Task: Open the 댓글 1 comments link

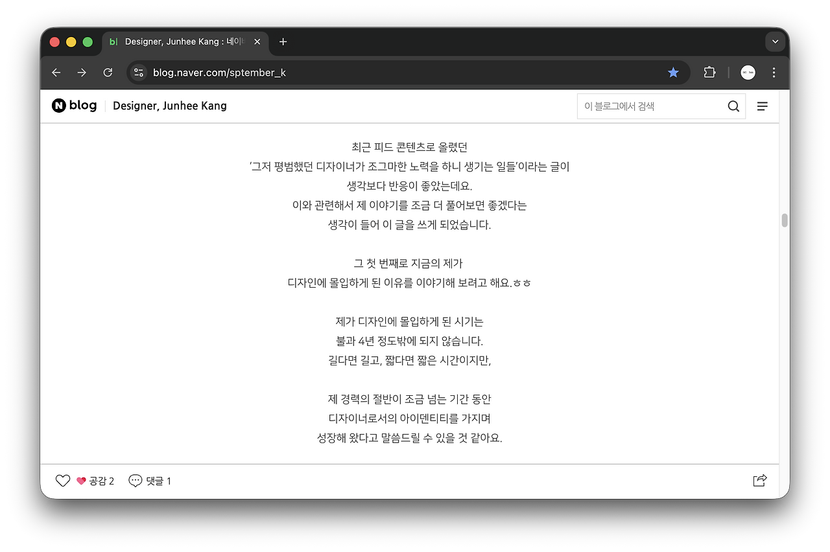Action: [158, 480]
